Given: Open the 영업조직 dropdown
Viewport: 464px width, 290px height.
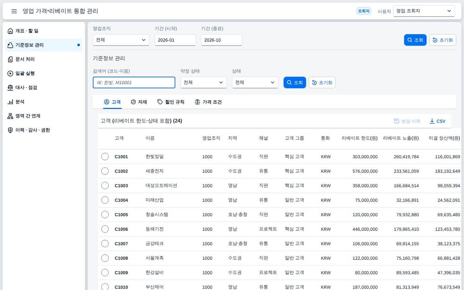Looking at the screenshot, I should click(x=121, y=40).
